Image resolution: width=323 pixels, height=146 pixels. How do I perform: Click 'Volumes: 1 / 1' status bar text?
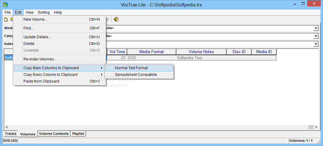pos(301,141)
